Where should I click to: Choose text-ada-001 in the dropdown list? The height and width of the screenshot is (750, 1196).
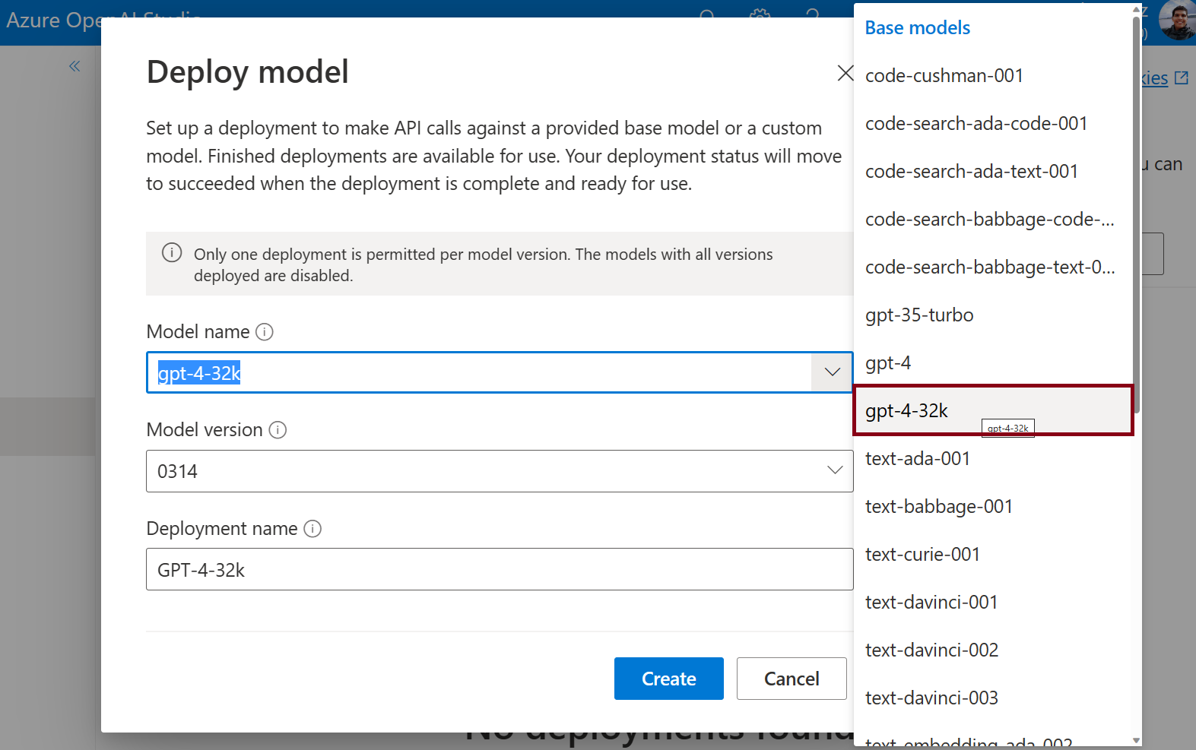pos(917,459)
